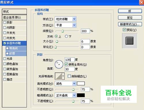Click the 大小 size slider handle
The width and height of the screenshot is (144, 110).
pos(57,41)
